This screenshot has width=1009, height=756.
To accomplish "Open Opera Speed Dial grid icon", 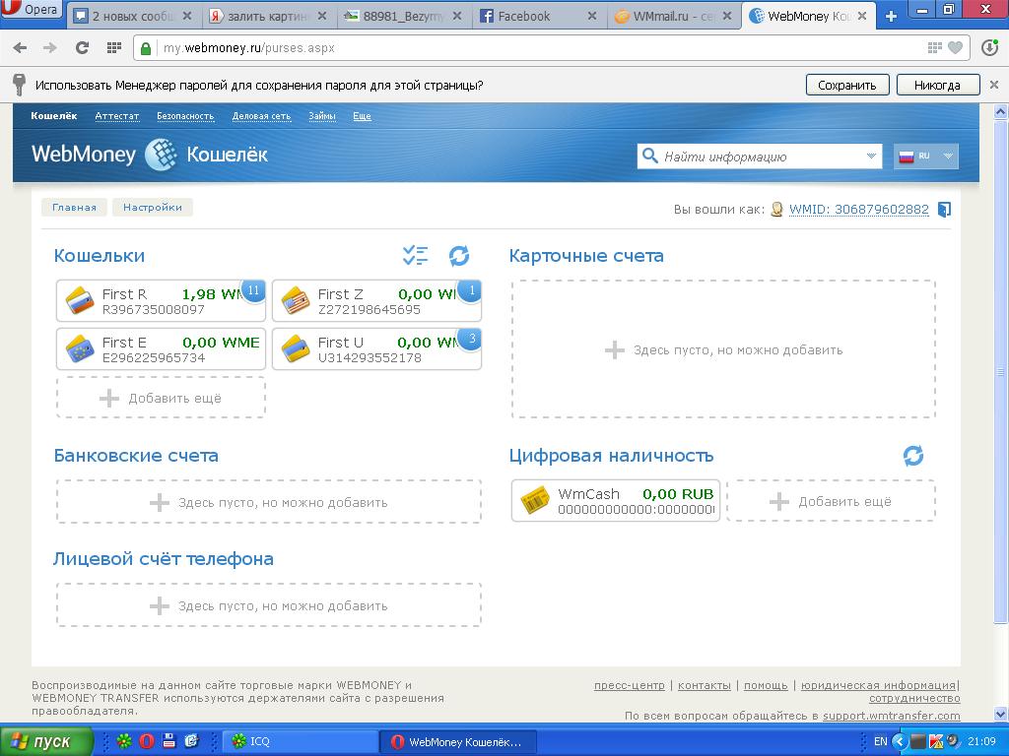I will tap(114, 47).
